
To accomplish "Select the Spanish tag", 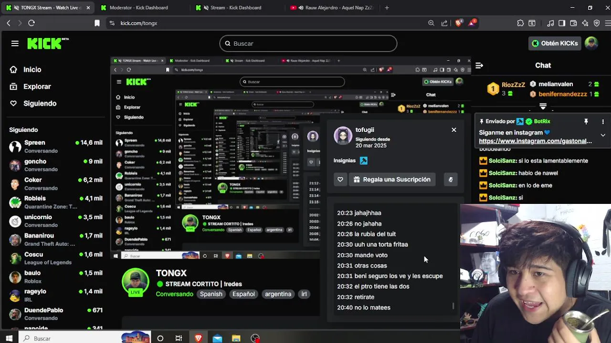I will point(211,294).
